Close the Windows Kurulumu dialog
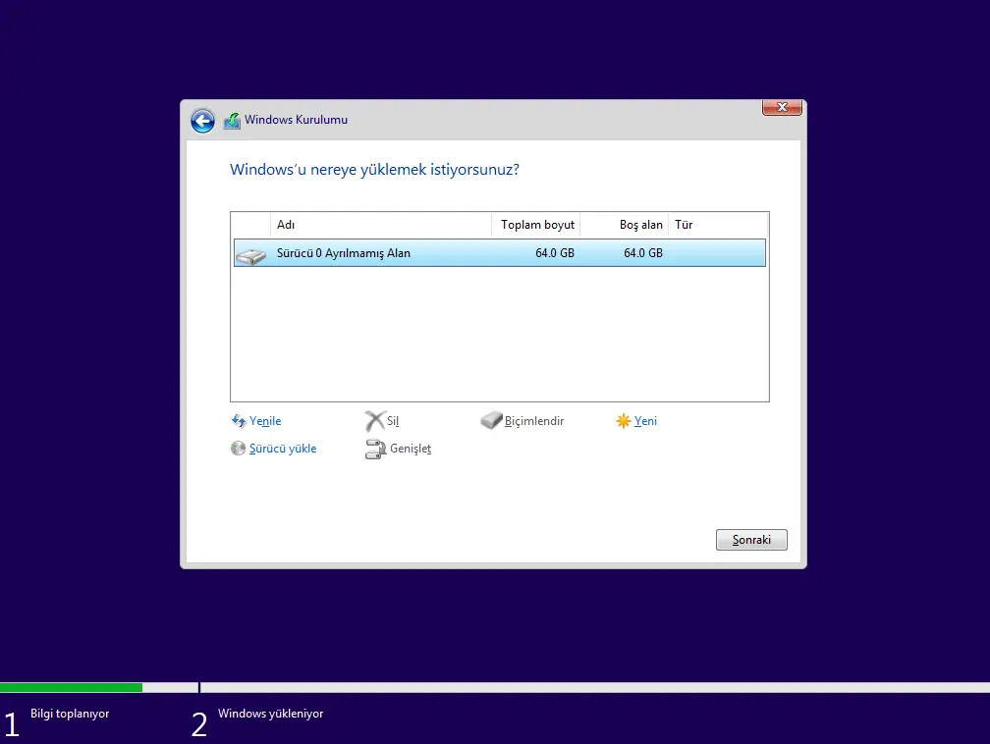Image resolution: width=990 pixels, height=744 pixels. click(x=782, y=107)
